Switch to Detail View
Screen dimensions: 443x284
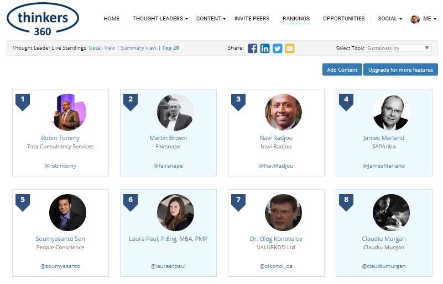click(102, 48)
